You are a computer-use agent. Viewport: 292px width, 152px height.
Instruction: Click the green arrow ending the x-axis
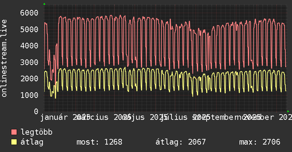(x=288, y=111)
